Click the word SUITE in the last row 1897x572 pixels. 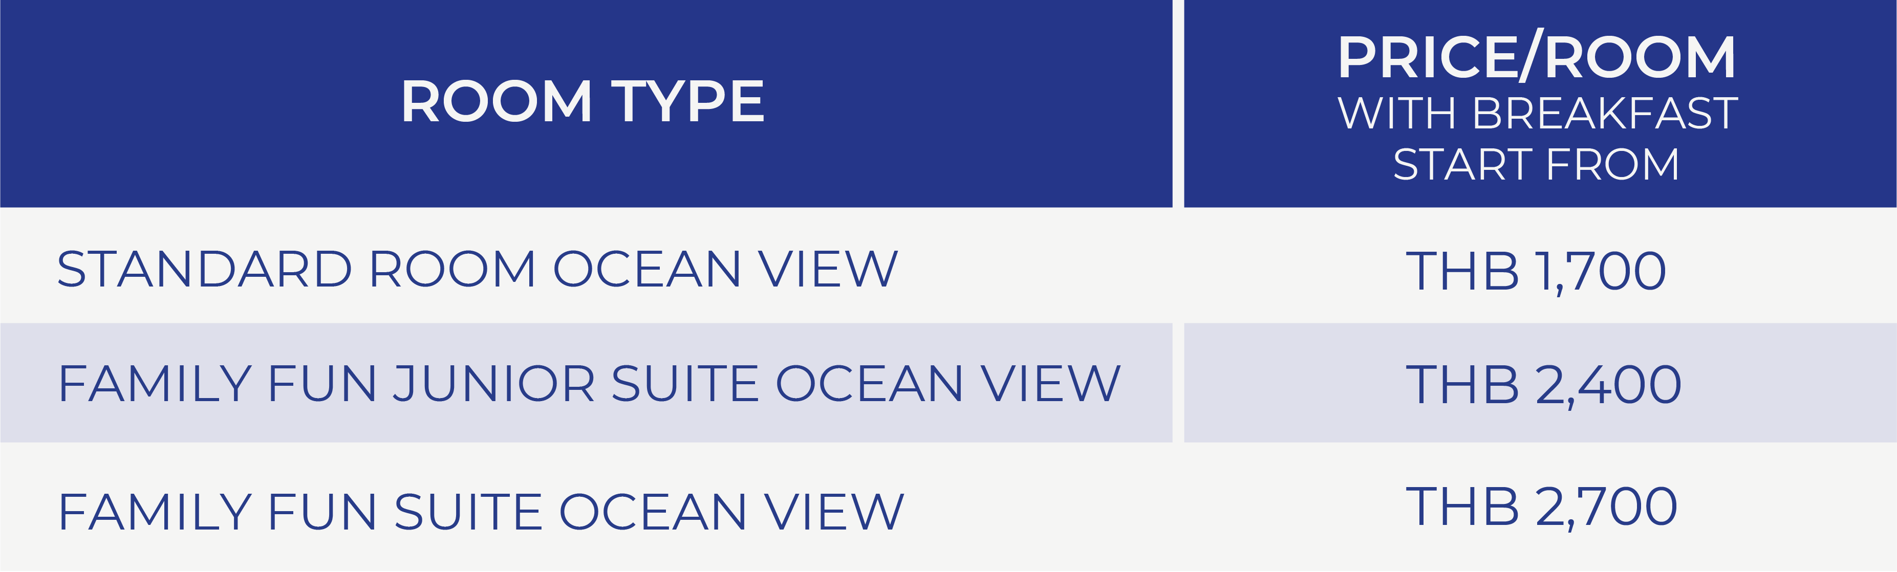point(468,512)
